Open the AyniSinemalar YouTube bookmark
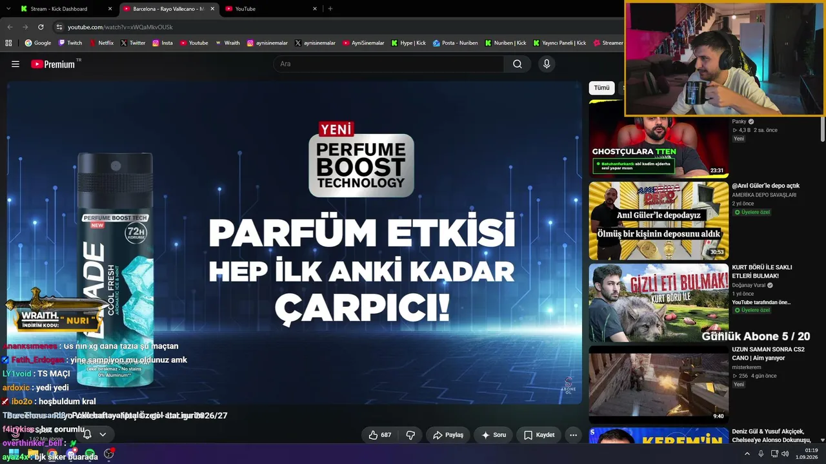The image size is (826, 464). click(363, 43)
